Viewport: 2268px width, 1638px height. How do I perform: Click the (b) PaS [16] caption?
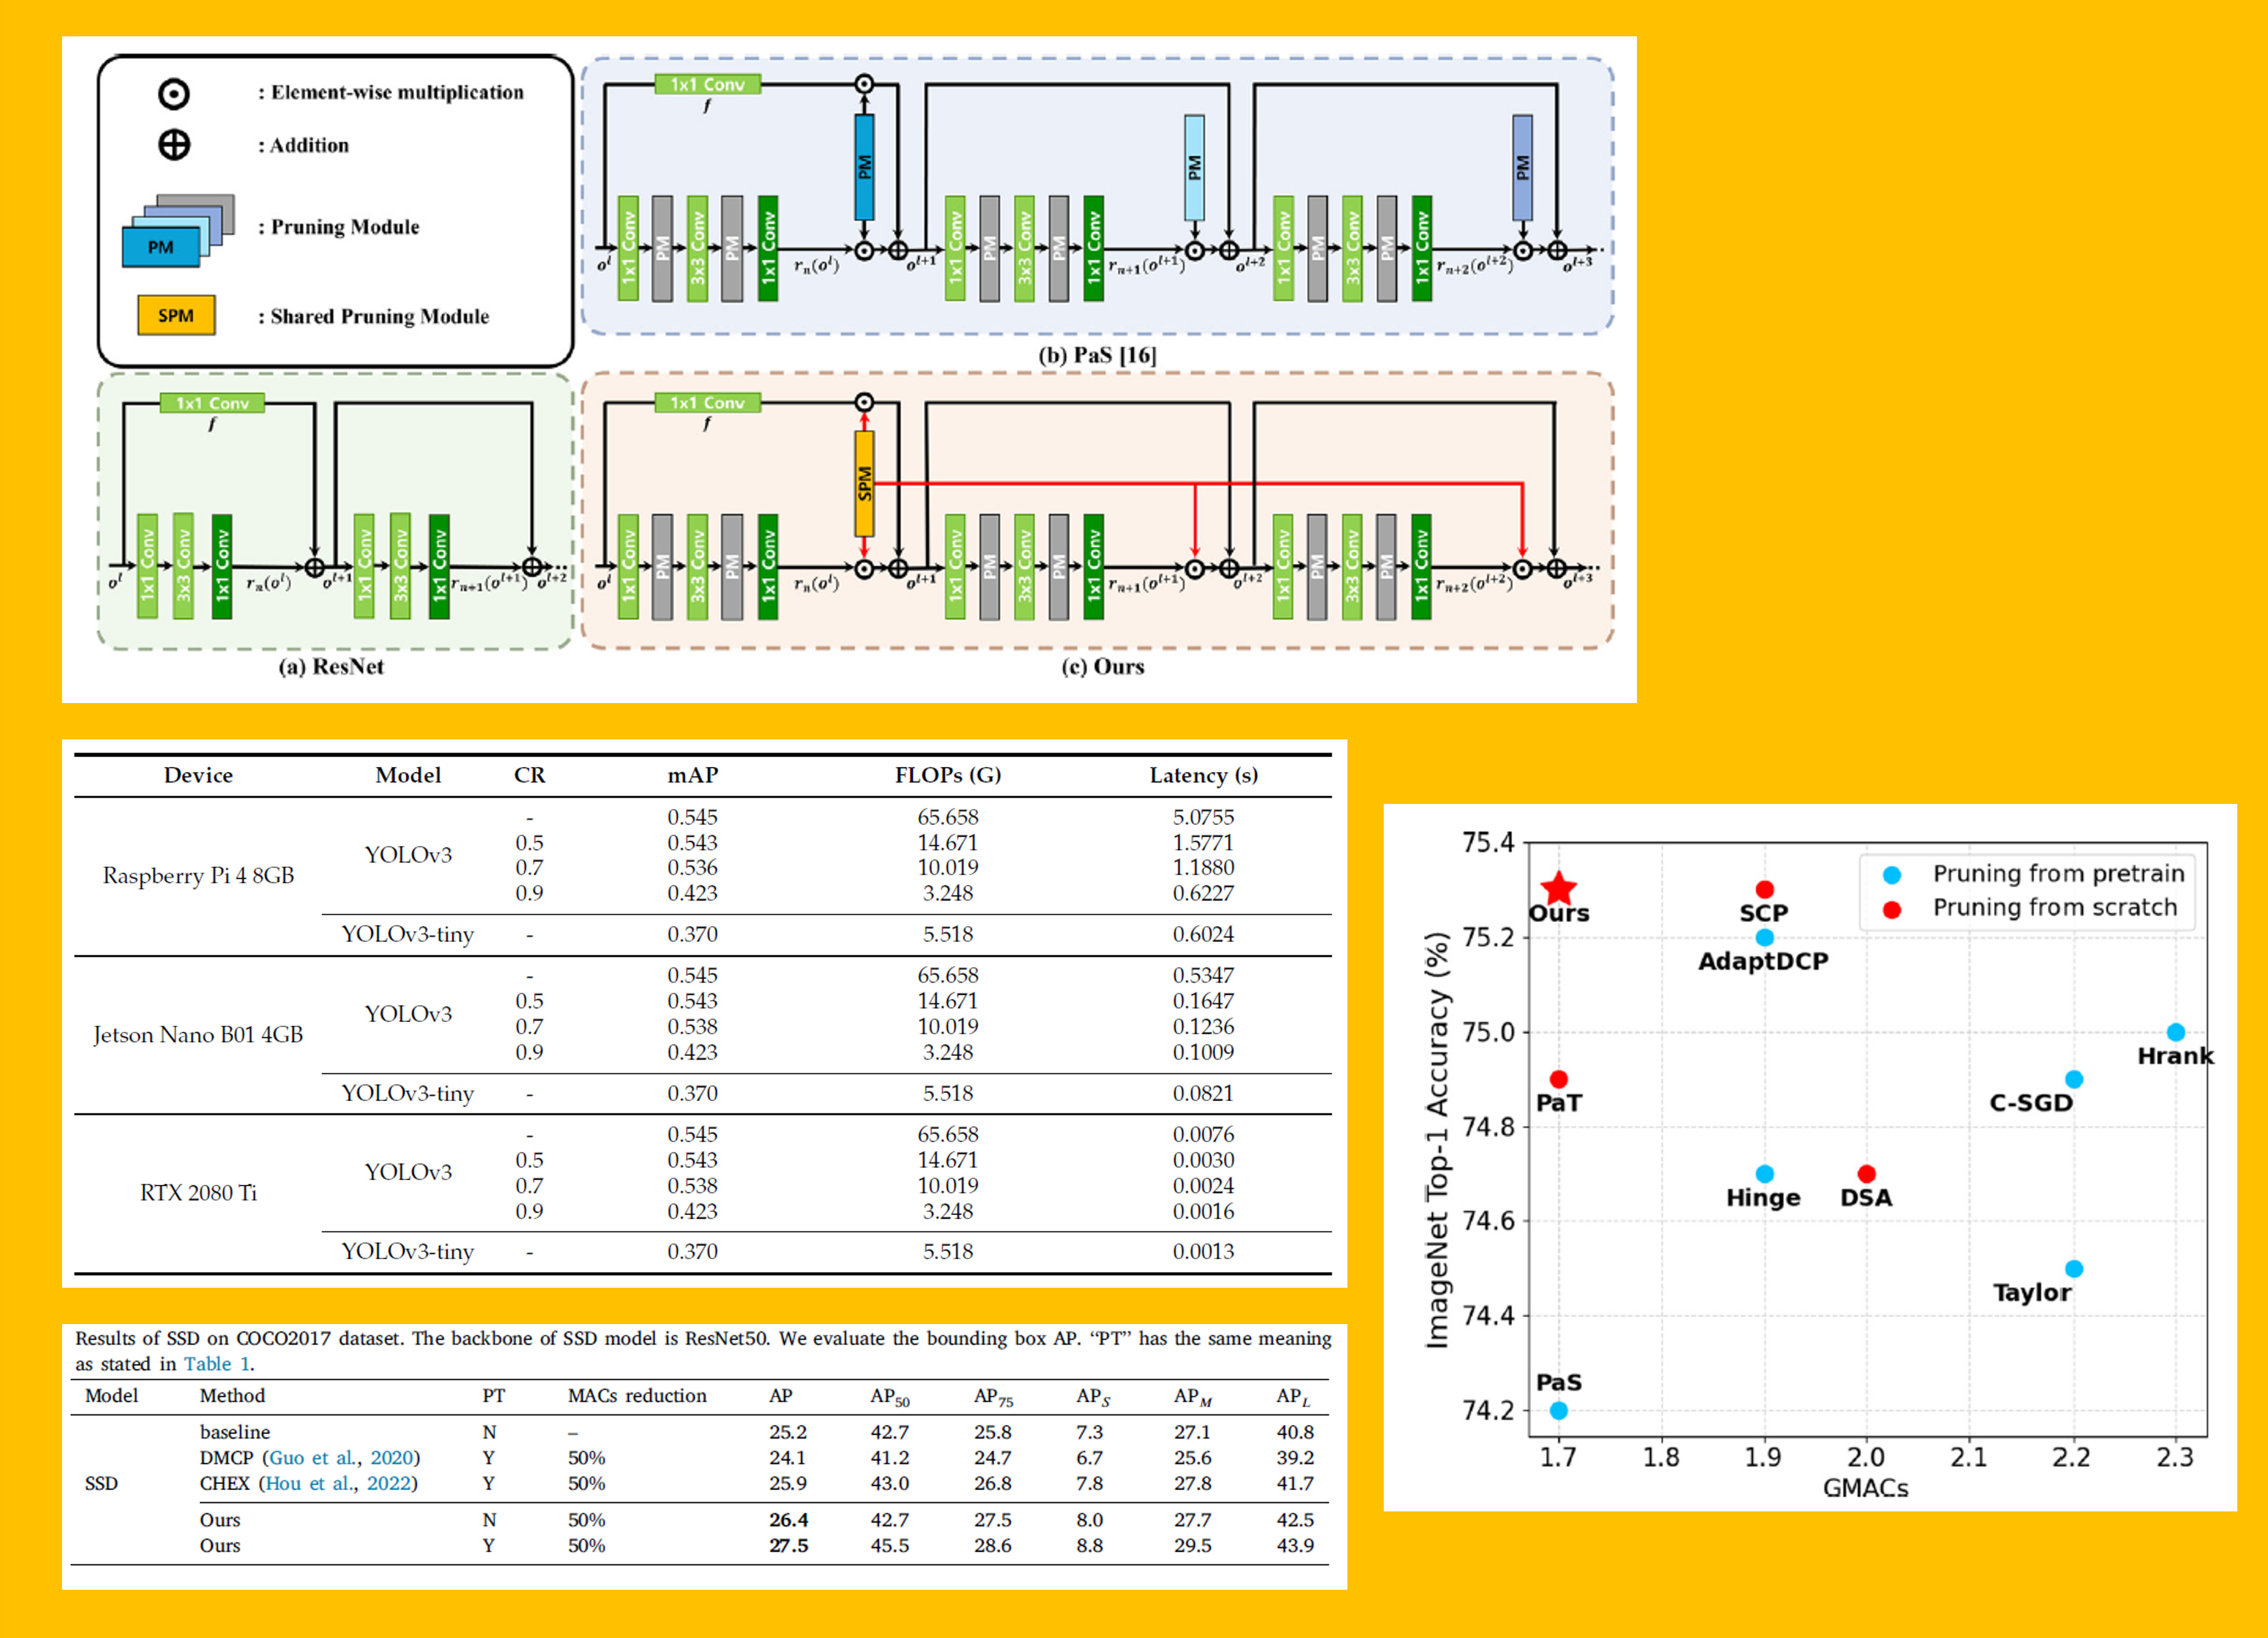tap(1097, 355)
